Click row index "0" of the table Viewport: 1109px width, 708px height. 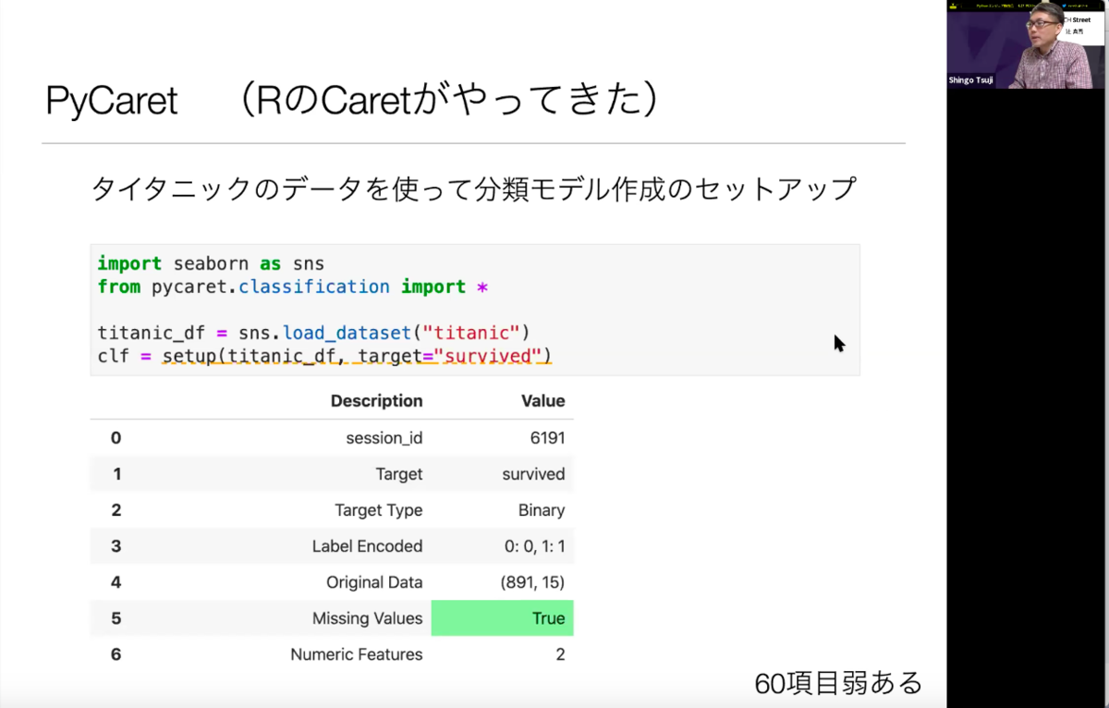(116, 438)
